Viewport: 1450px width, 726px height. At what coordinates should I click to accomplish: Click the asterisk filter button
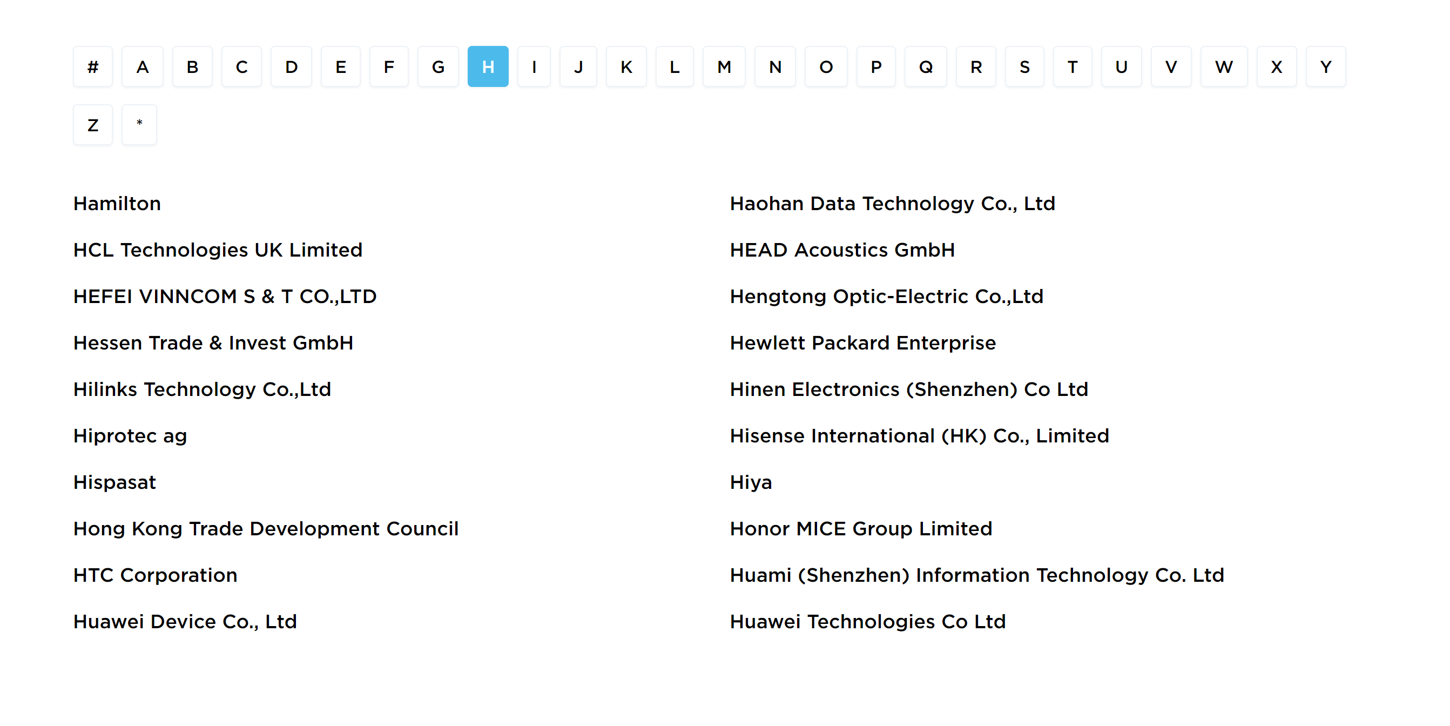pos(139,125)
